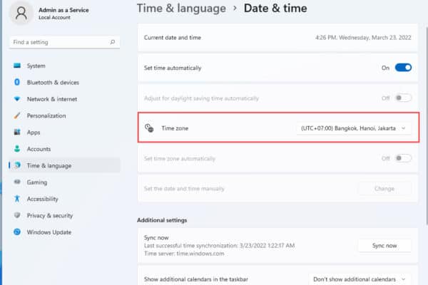Open Apps using its sidebar icon
428x285 pixels.
[16, 133]
